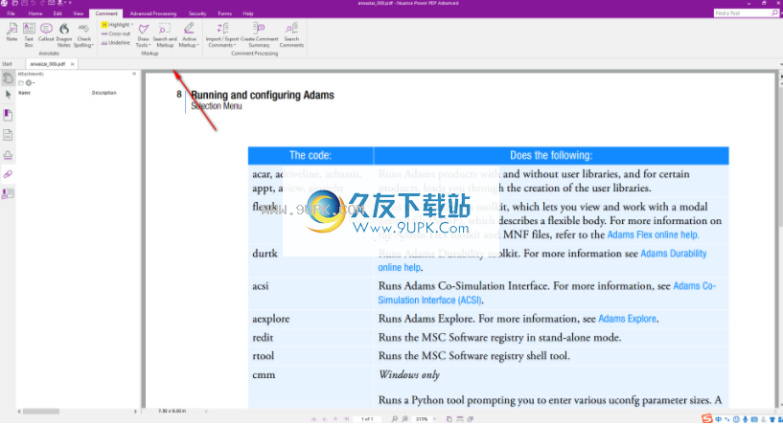This screenshot has width=783, height=424.
Task: Go to previous page arrow
Action: tap(325, 419)
